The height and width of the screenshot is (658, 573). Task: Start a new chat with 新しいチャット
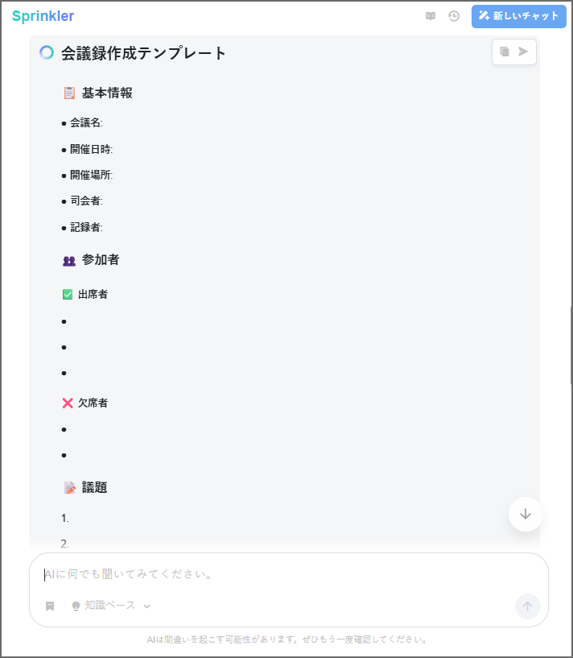[519, 16]
